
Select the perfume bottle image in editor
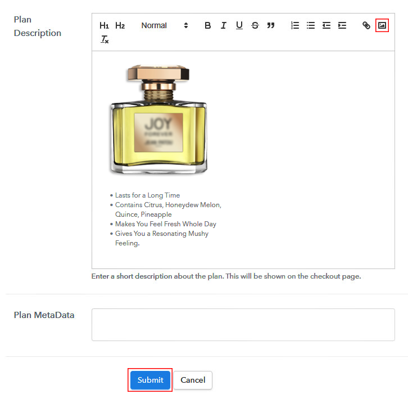click(158, 119)
